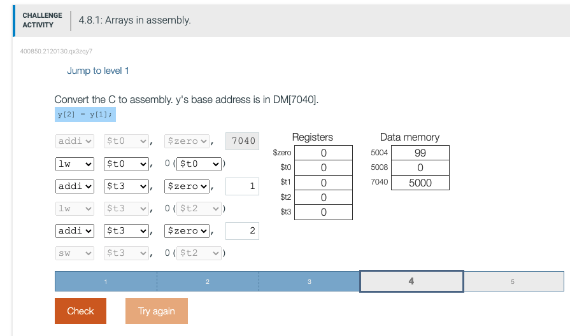570x336 pixels.
Task: Click the activity ID 400850.2120130.qx3zqy7
Action: [x=56, y=51]
